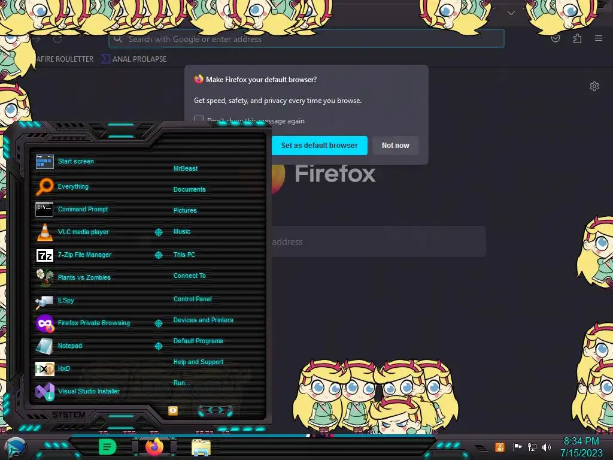The image size is (613, 460).
Task: Focus the Firefox address bar
Action: [x=306, y=39]
